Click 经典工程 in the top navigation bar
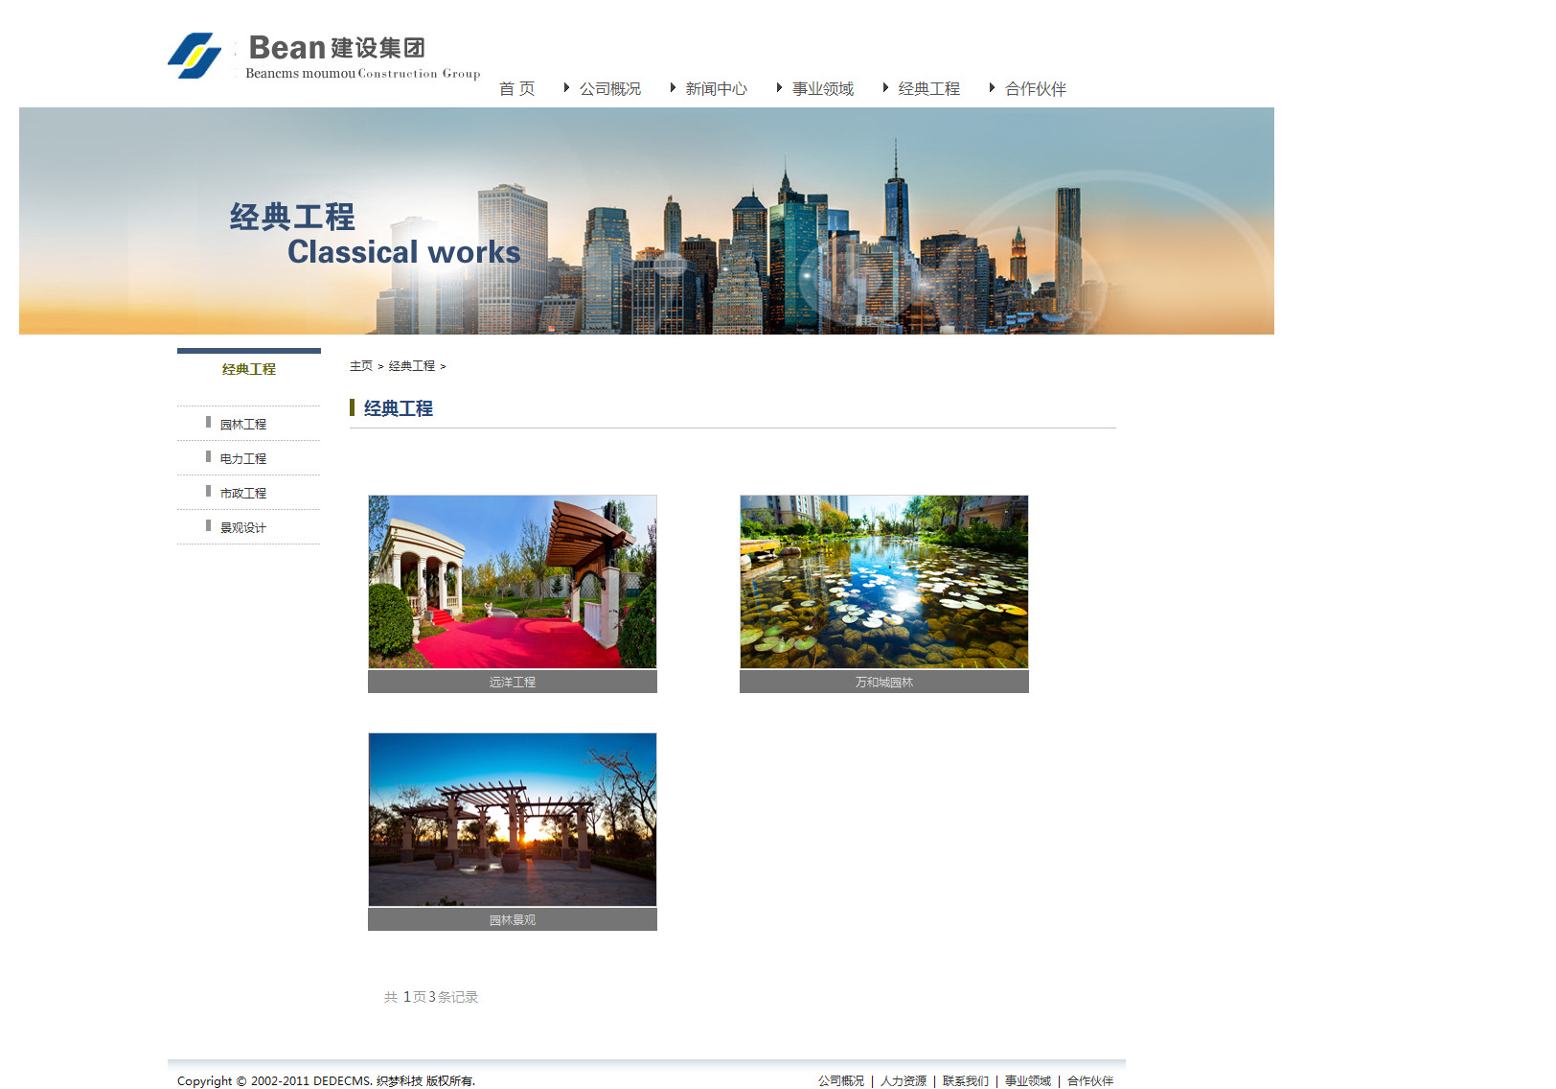 pyautogui.click(x=928, y=89)
